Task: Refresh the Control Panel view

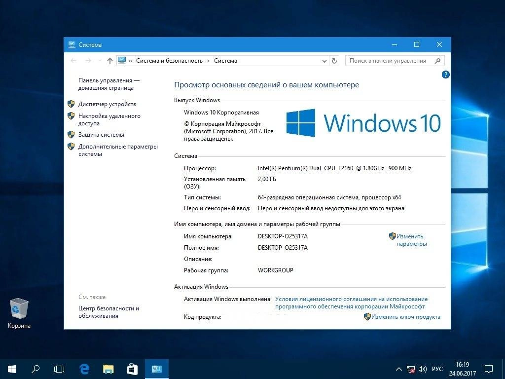Action: pos(334,61)
